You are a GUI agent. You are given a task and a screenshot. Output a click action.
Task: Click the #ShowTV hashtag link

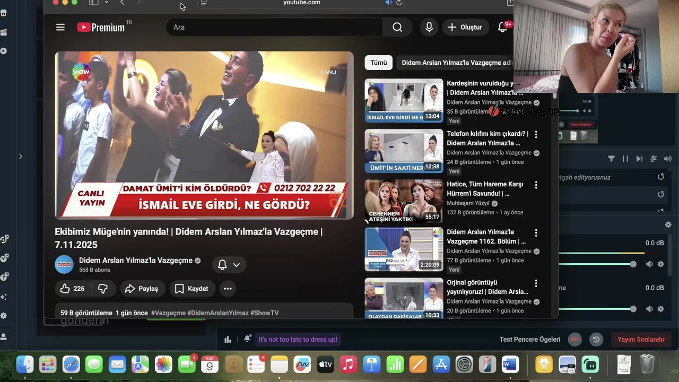click(264, 313)
